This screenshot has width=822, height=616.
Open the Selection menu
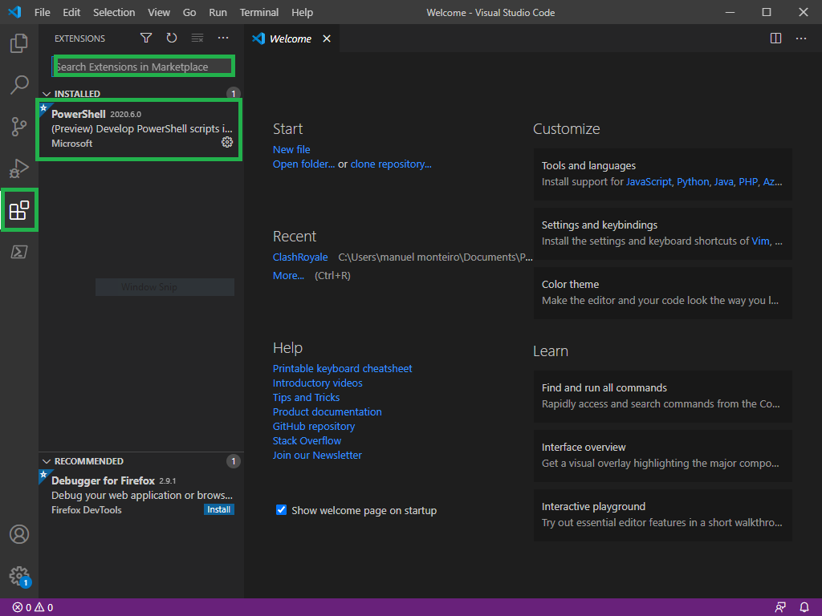tap(114, 12)
